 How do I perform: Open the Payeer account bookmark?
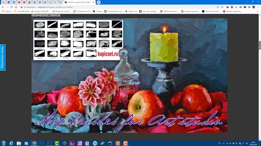40,11
